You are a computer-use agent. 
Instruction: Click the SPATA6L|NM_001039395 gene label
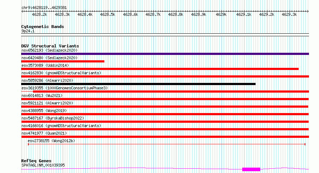(x=43, y=165)
